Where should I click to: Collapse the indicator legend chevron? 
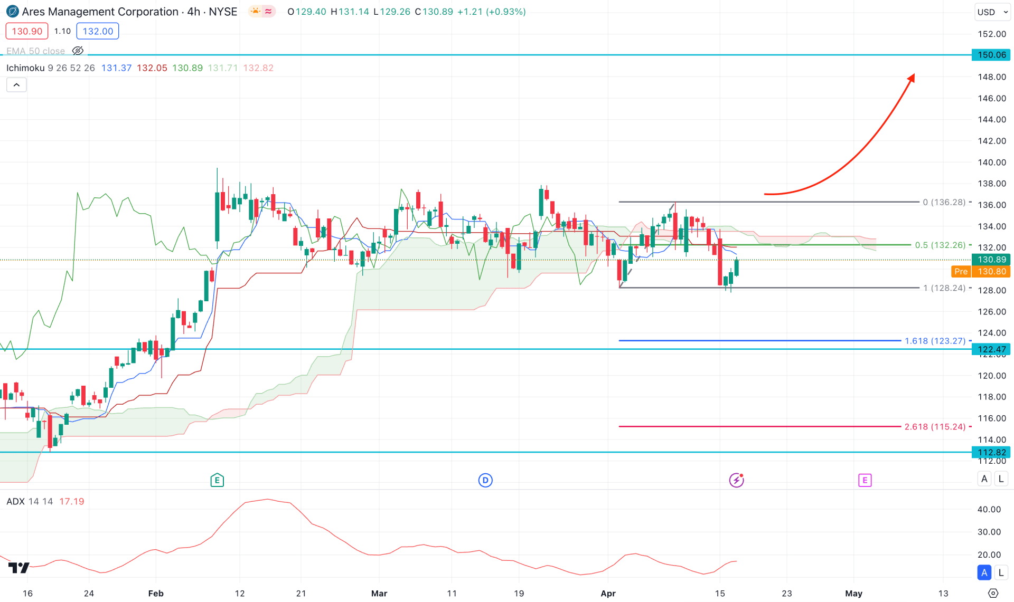pyautogui.click(x=16, y=85)
